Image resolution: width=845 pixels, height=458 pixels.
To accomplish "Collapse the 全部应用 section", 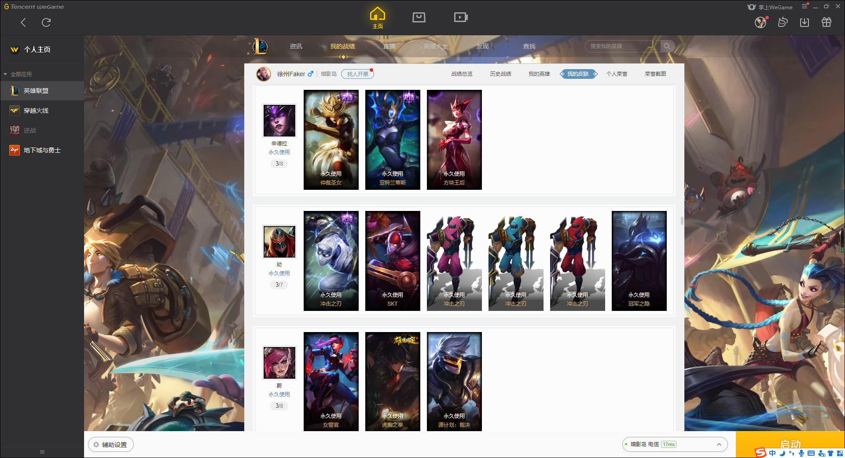I will pos(18,74).
